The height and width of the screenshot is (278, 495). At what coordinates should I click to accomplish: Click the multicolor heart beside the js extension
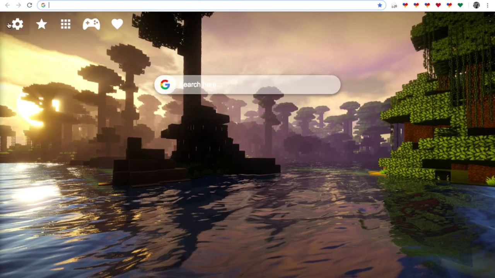405,5
